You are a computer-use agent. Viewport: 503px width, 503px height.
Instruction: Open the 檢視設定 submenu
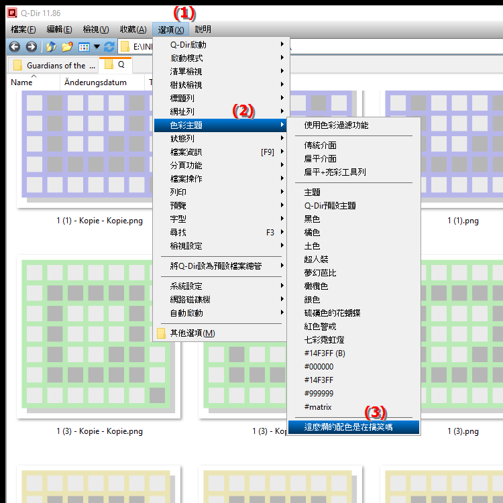pos(220,246)
